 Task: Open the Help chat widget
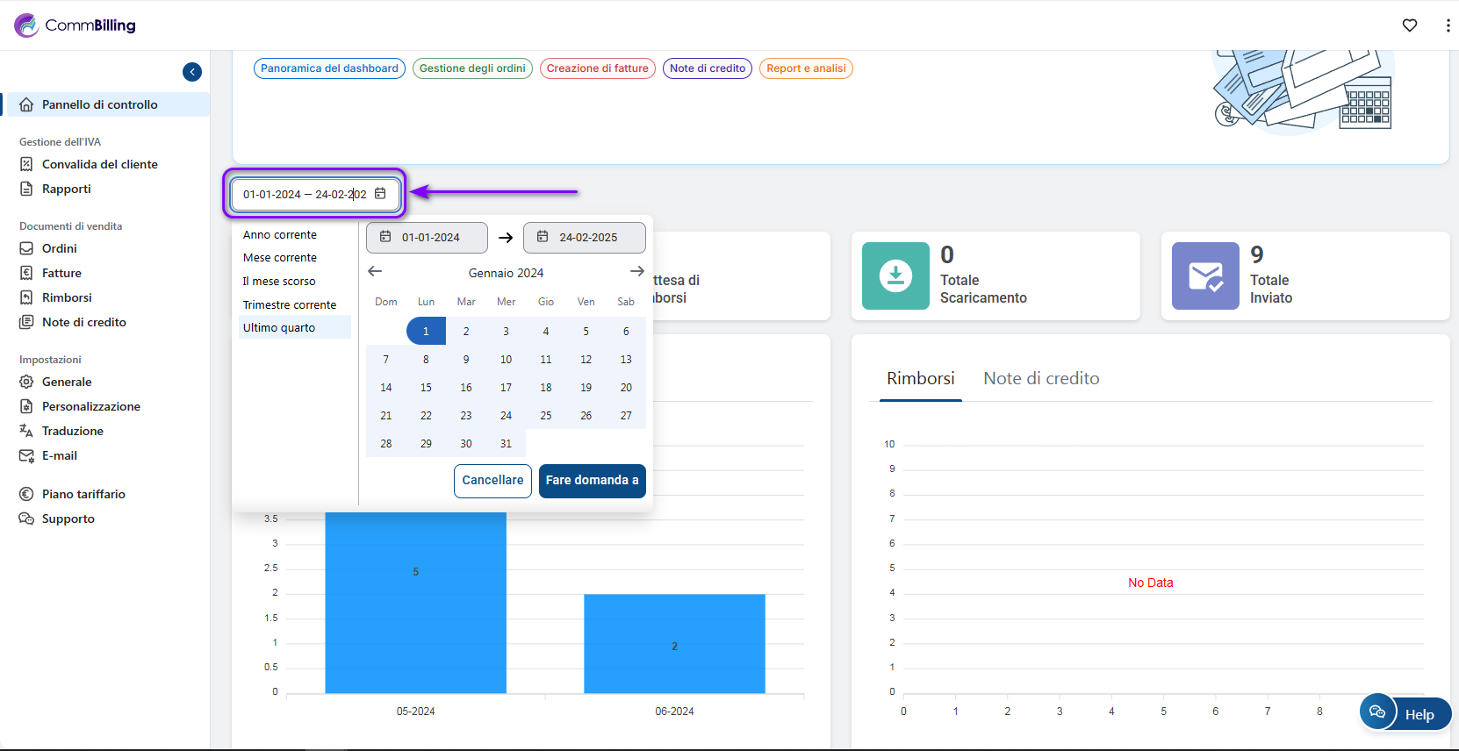tap(1405, 712)
